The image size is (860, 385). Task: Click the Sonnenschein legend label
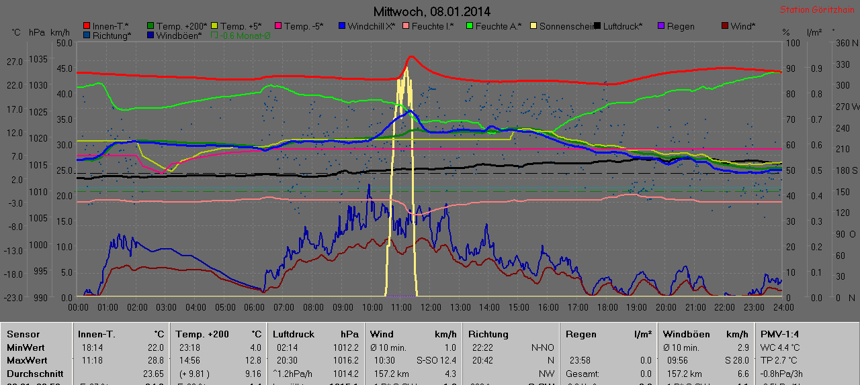click(x=564, y=26)
